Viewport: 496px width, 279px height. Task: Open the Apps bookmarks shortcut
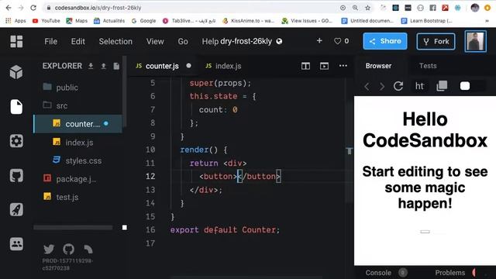pyautogui.click(x=15, y=21)
